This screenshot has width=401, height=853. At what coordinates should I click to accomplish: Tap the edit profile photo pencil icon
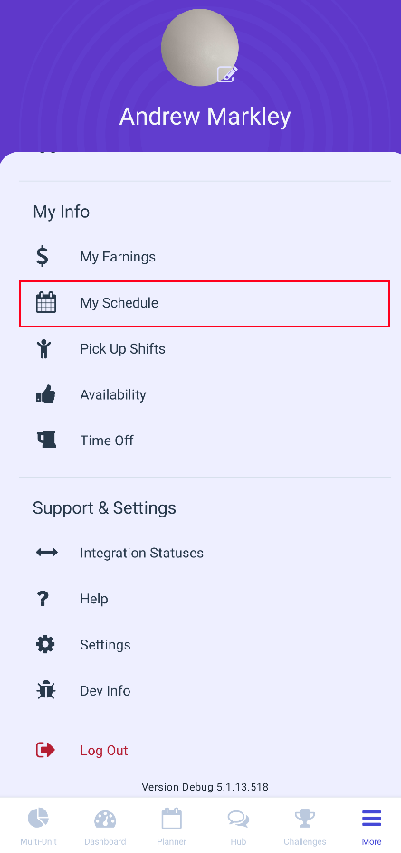227,74
